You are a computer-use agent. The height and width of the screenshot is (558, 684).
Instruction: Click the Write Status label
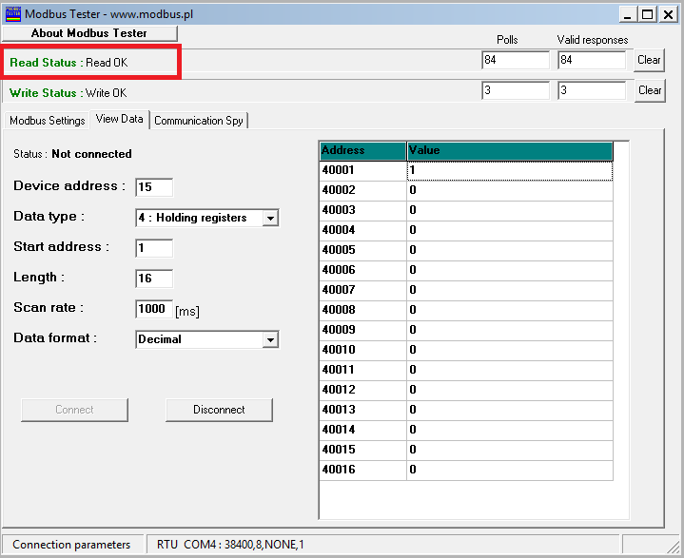[x=47, y=93]
